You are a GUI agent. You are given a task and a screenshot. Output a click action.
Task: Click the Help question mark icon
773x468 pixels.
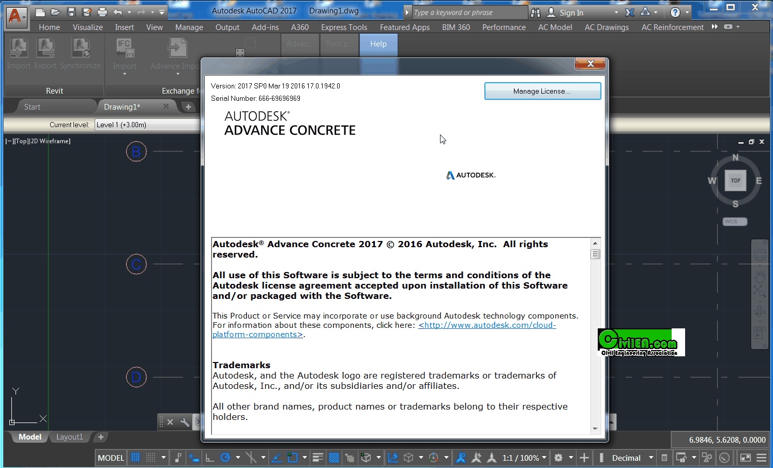point(675,12)
